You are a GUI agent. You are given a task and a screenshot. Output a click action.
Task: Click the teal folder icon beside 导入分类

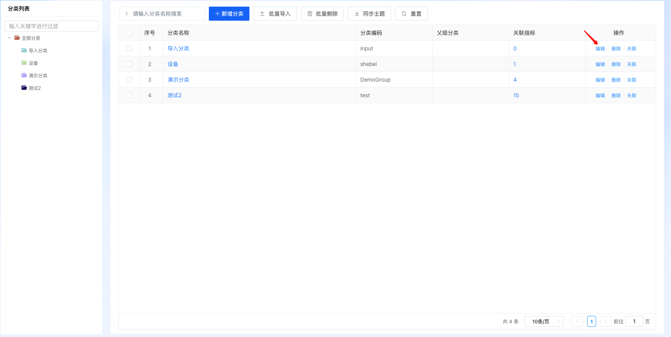click(24, 50)
